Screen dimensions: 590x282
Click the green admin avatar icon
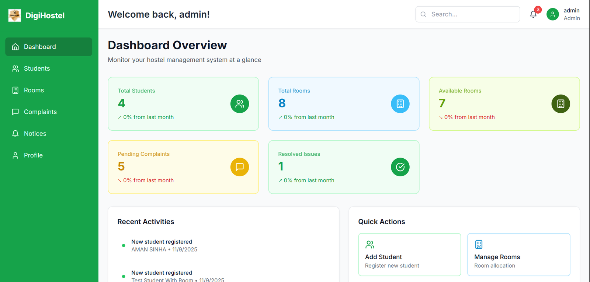[x=552, y=14]
